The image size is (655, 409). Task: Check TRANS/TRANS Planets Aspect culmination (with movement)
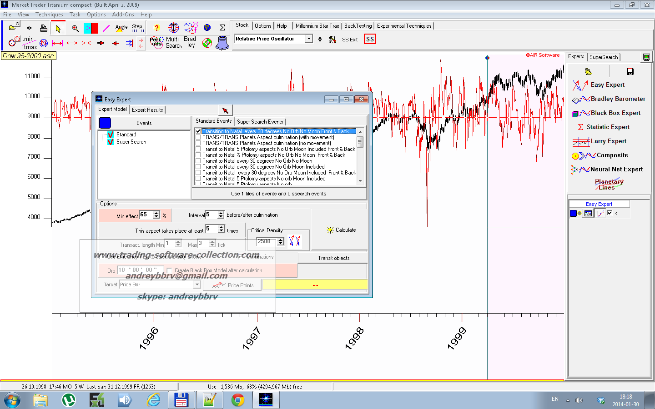(x=198, y=137)
